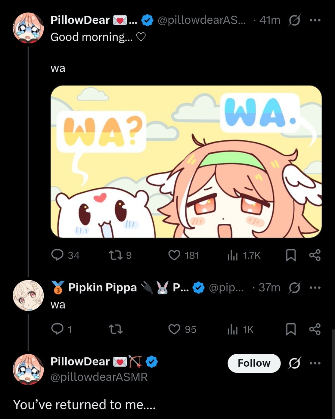Share PillowDear's Good morning post
The height and width of the screenshot is (419, 335).
[x=315, y=255]
